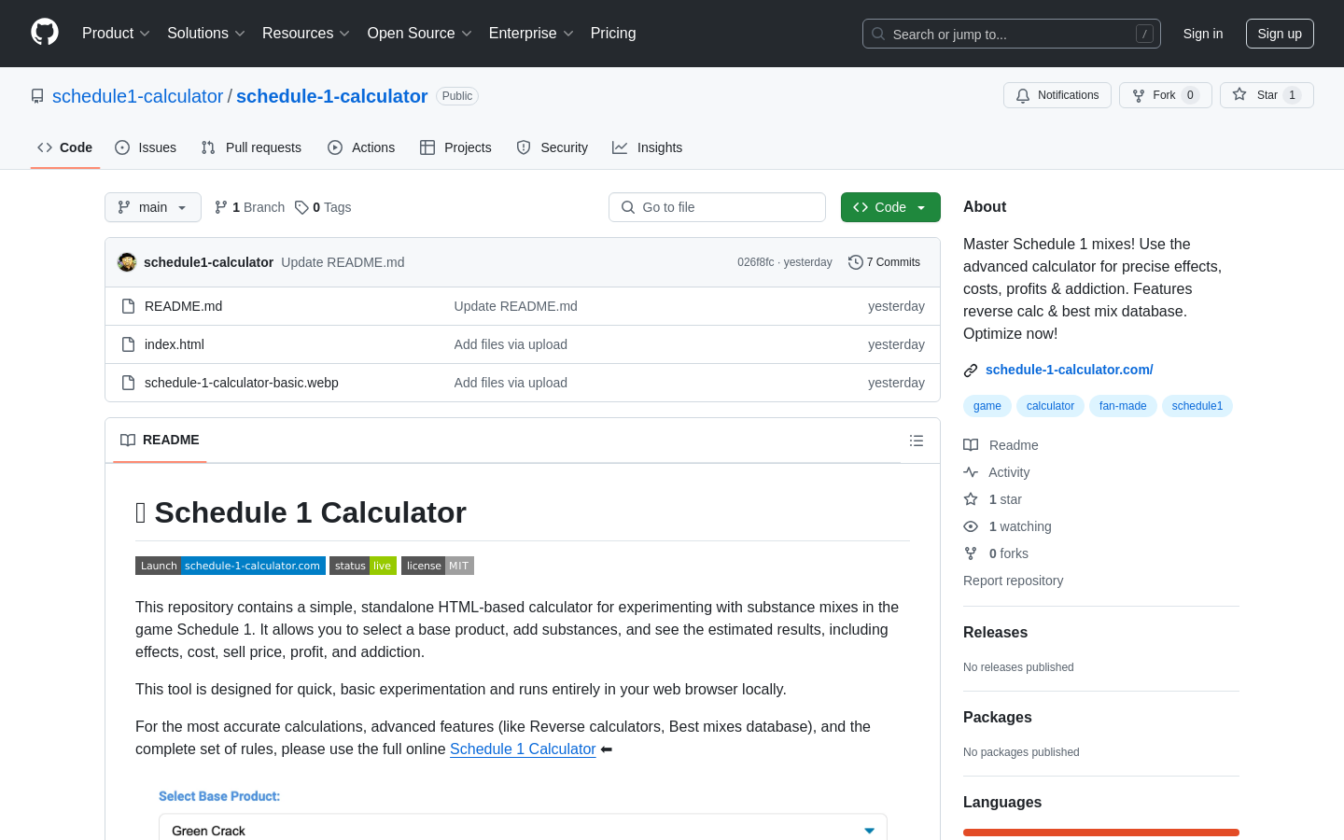This screenshot has width=1344, height=840.
Task: Click the file icon next to README.md
Action: pyautogui.click(x=129, y=306)
